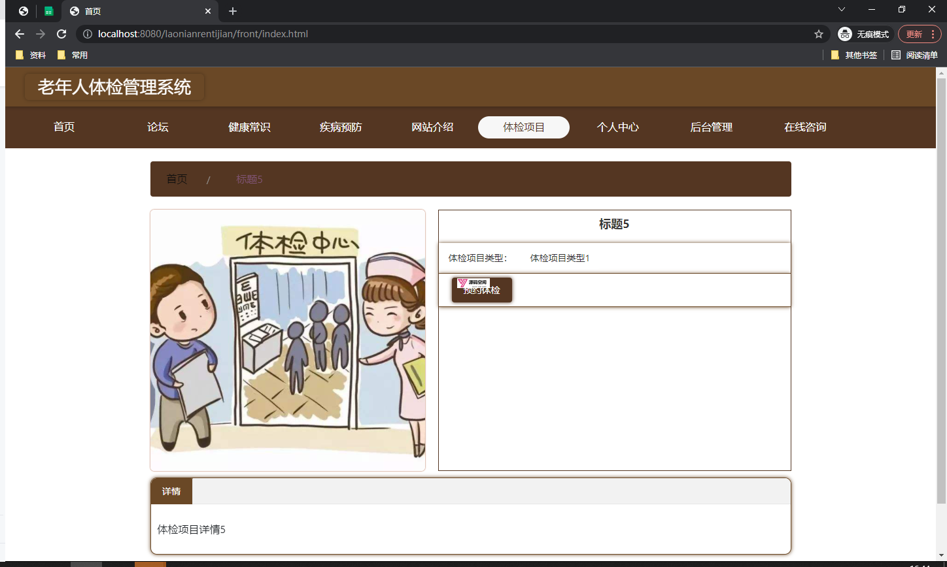Open the 常用 bookmarks folder
The image size is (947, 567).
tap(72, 56)
